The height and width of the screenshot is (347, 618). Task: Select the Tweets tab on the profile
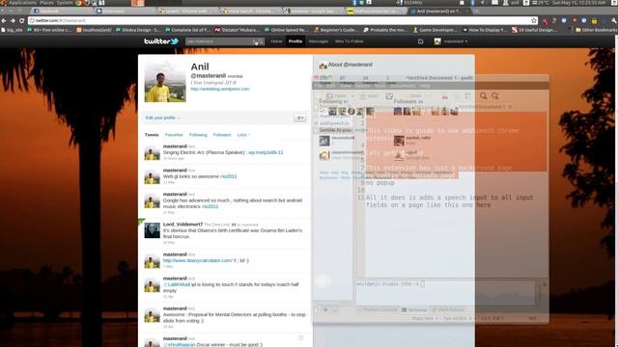point(152,135)
